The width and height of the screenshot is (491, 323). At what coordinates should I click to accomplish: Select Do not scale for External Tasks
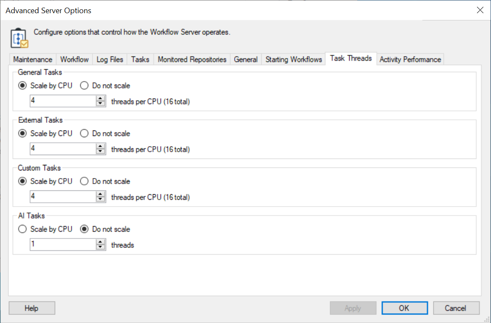85,133
